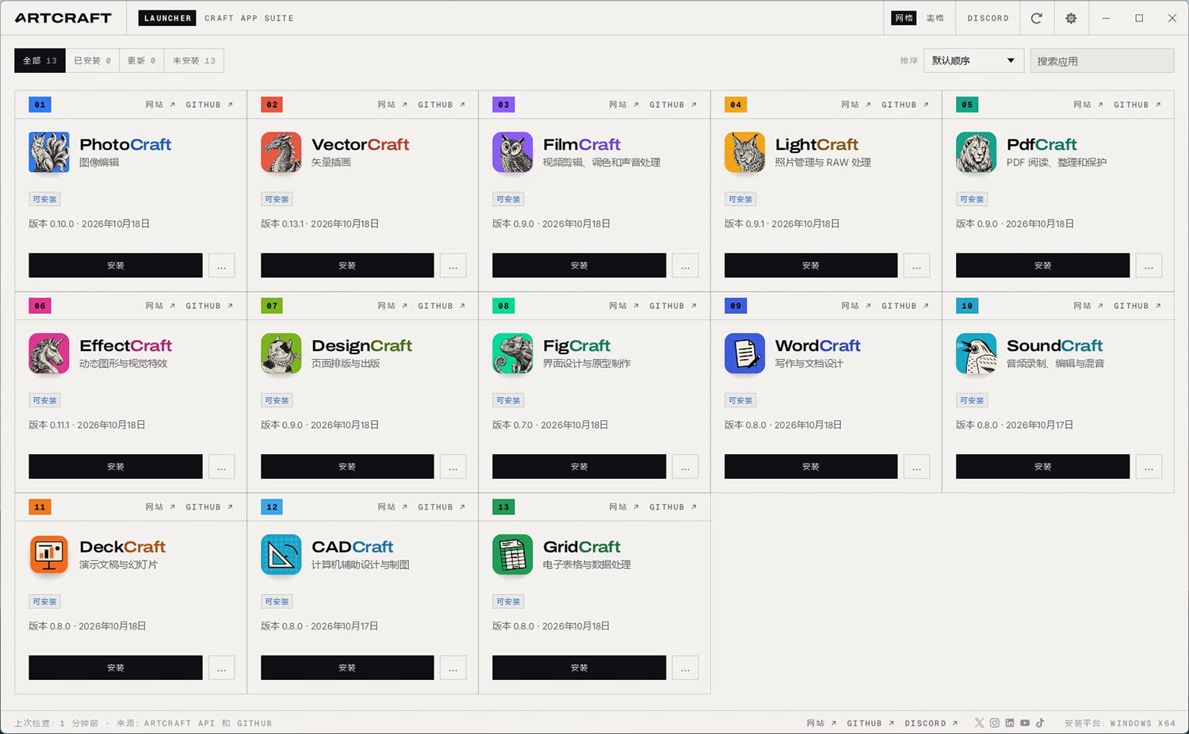Viewport: 1189px width, 734px height.
Task: Open the DISCORD link in the title bar
Action: (988, 18)
